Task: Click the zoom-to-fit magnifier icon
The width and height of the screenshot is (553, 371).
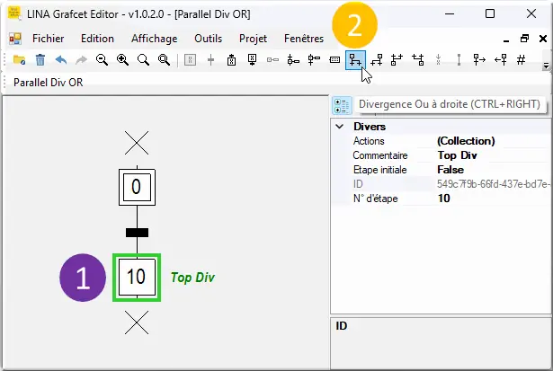Action: [x=164, y=60]
